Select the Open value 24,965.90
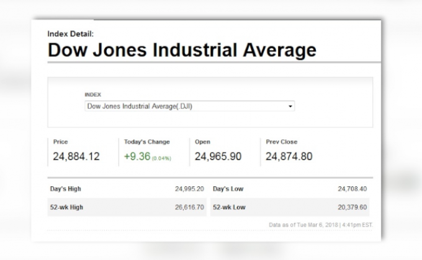The width and height of the screenshot is (422, 260). click(x=218, y=157)
